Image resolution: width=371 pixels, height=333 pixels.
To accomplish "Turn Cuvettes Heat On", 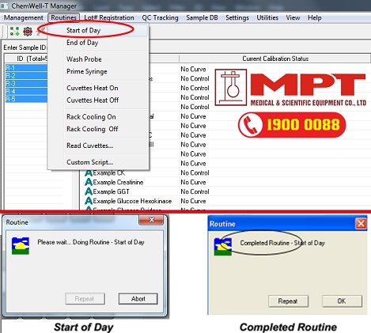I will coord(93,88).
